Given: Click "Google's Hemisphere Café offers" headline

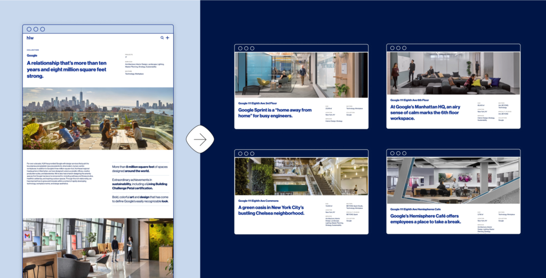Looking at the screenshot, I should 425,218.
